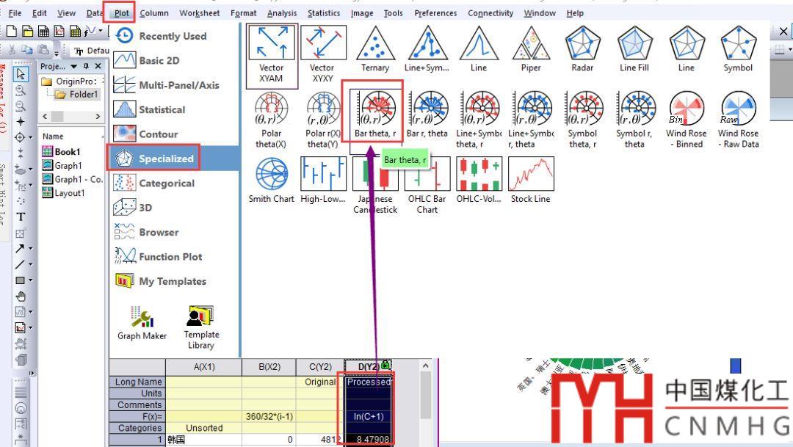Choose the High-Low-Close plot icon
Screen dimensions: 793x447
[322, 180]
